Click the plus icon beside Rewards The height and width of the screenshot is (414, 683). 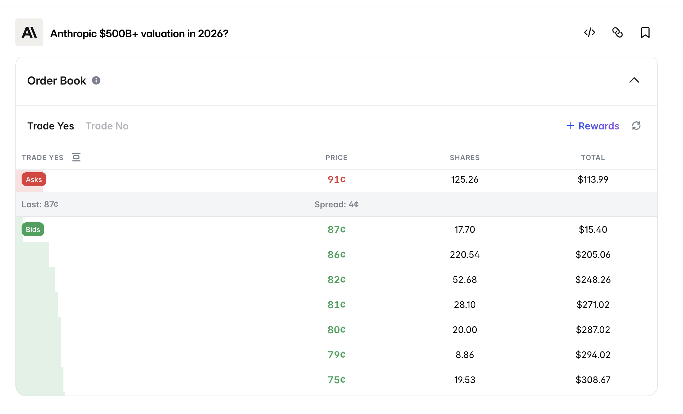570,126
